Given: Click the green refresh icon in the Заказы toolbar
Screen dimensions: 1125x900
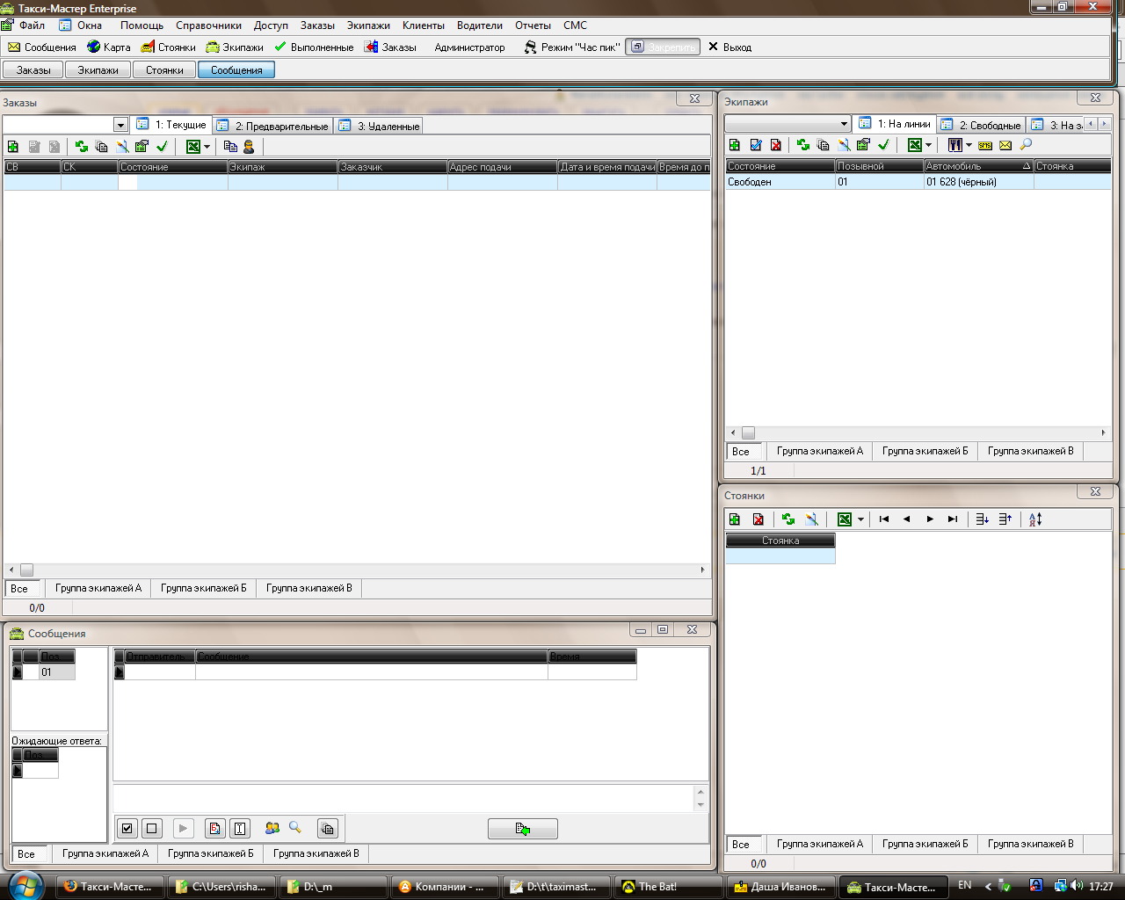Looking at the screenshot, I should [81, 147].
